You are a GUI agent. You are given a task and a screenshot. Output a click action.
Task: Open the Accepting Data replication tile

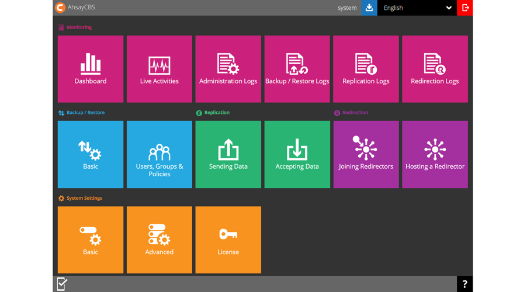click(x=297, y=154)
